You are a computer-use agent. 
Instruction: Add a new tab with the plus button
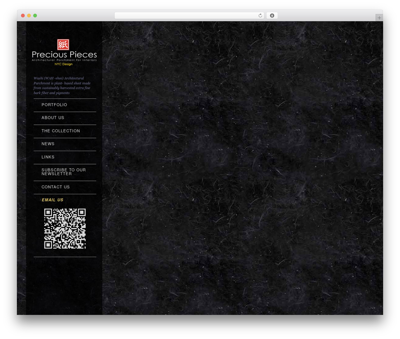[x=379, y=18]
